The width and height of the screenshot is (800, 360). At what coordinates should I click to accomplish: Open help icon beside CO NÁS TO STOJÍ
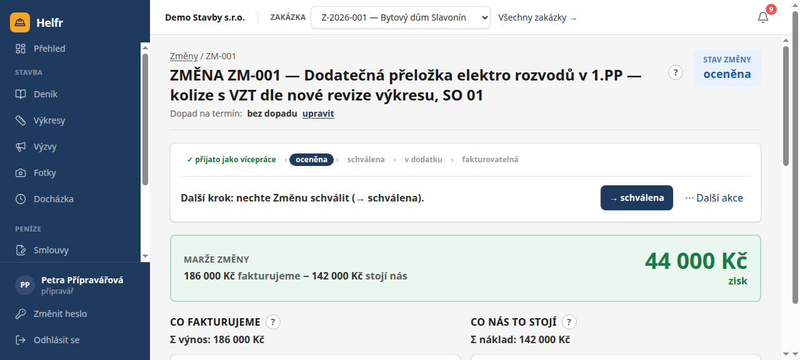[x=569, y=322]
